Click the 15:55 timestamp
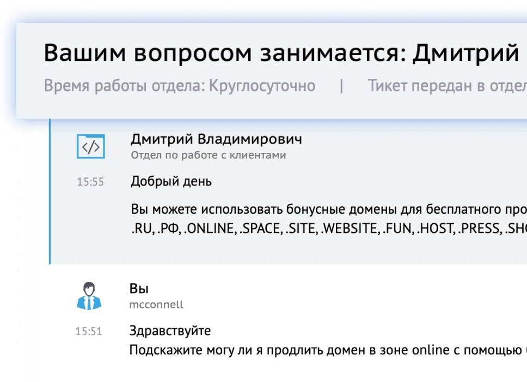527x382 pixels. click(x=90, y=182)
